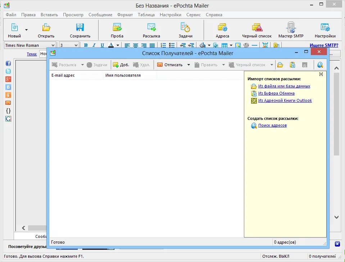Open the Правка menu

[28, 15]
